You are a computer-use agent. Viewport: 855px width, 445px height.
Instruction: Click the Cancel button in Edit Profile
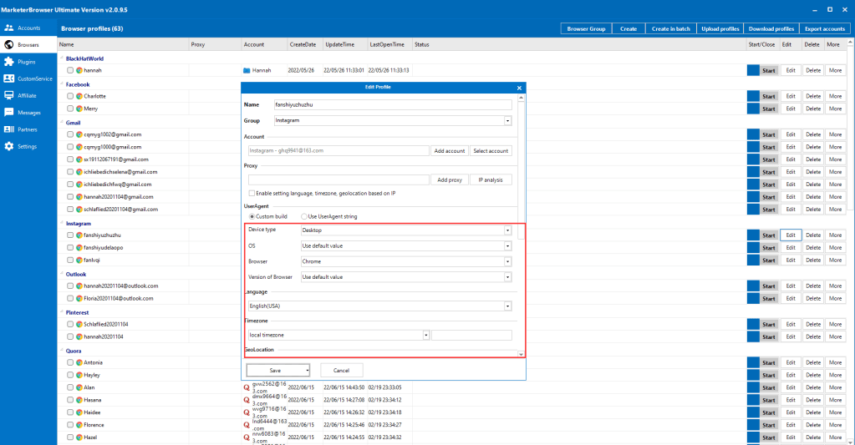341,370
